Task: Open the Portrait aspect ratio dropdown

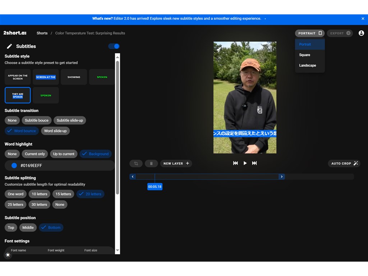Action: tap(310, 33)
